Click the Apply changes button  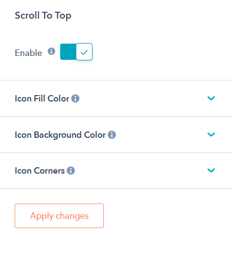coord(59,216)
